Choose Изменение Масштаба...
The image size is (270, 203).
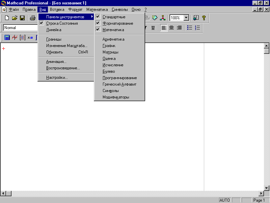[x=66, y=46]
